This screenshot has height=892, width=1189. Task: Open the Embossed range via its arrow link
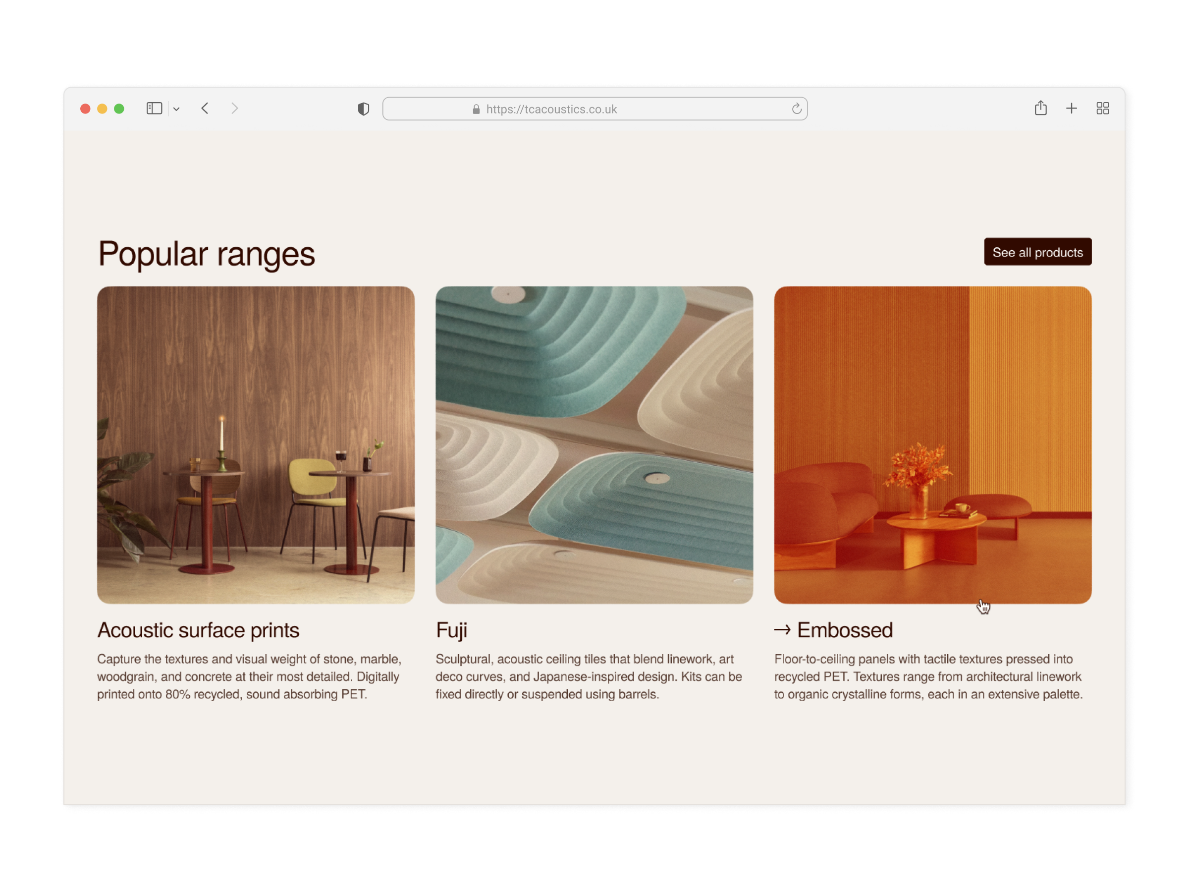click(784, 630)
